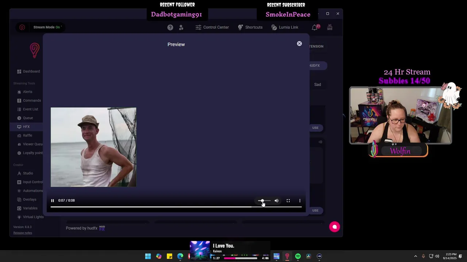Go to Commands in the sidebar
The image size is (467, 262).
[x=29, y=100]
